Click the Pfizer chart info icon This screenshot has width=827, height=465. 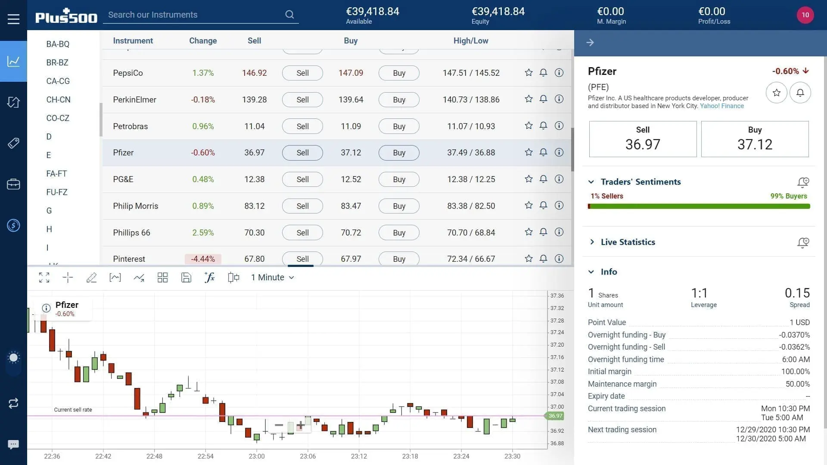pos(46,308)
